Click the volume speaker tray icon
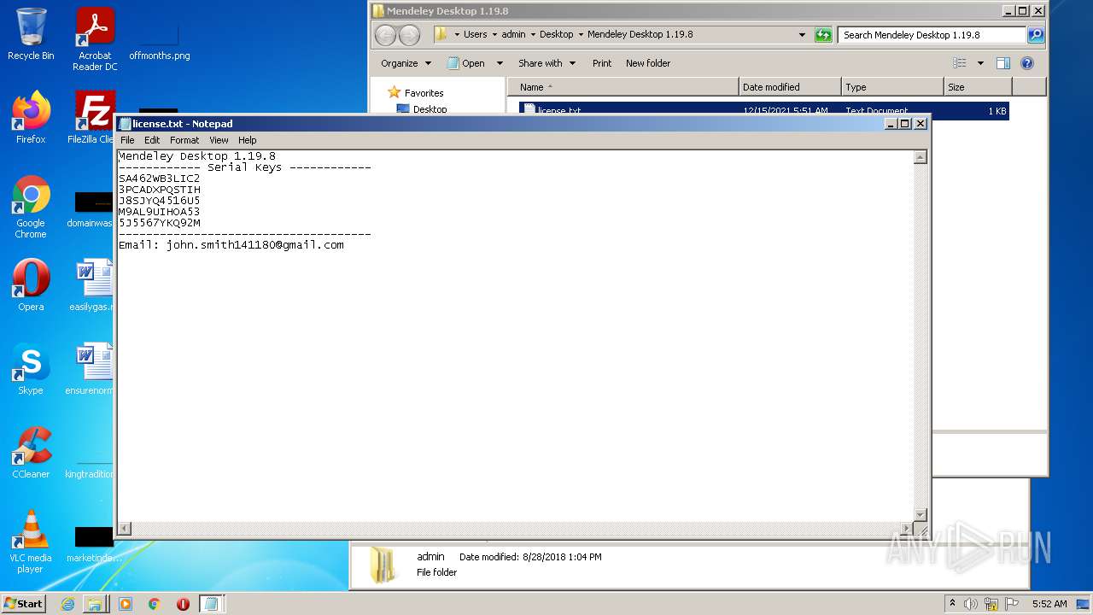 (971, 604)
